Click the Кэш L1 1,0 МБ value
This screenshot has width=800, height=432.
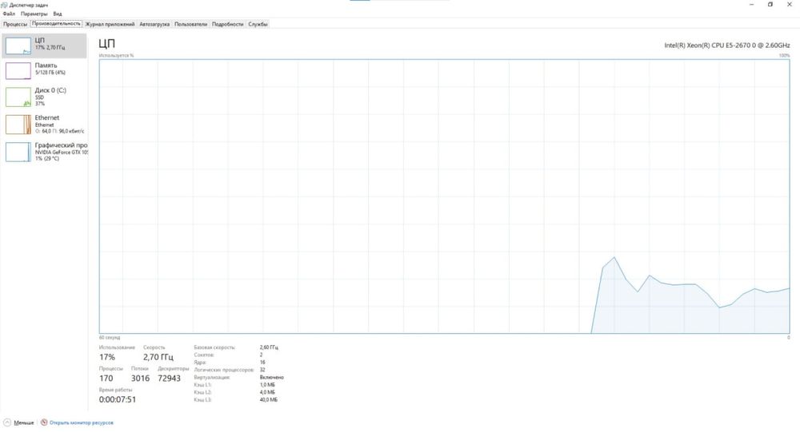(267, 385)
